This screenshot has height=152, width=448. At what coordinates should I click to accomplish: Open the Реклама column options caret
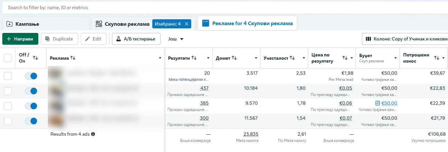tap(160, 58)
